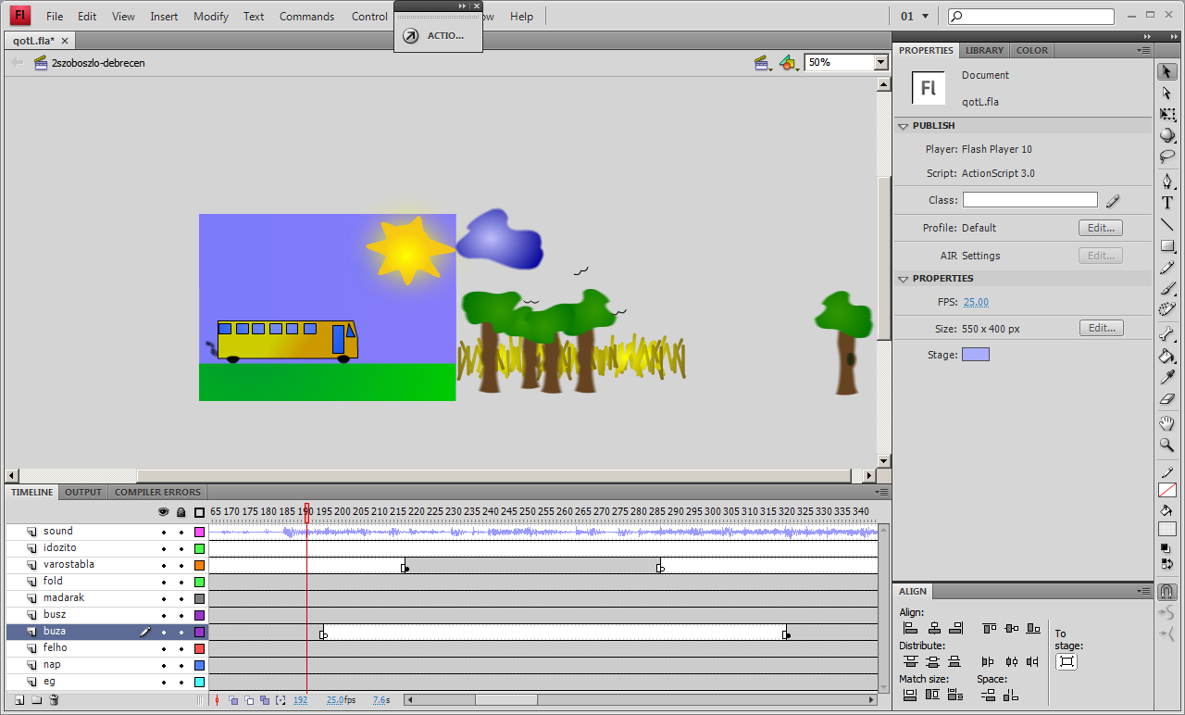Click the New Layer icon
1185x715 pixels.
point(19,700)
